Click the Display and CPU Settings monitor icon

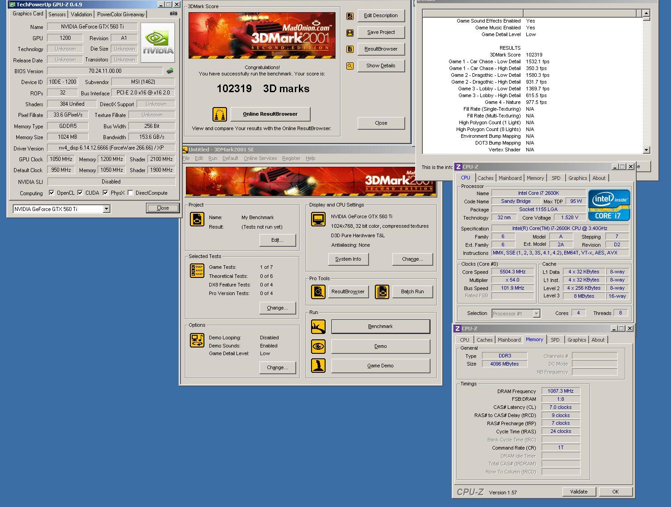318,219
